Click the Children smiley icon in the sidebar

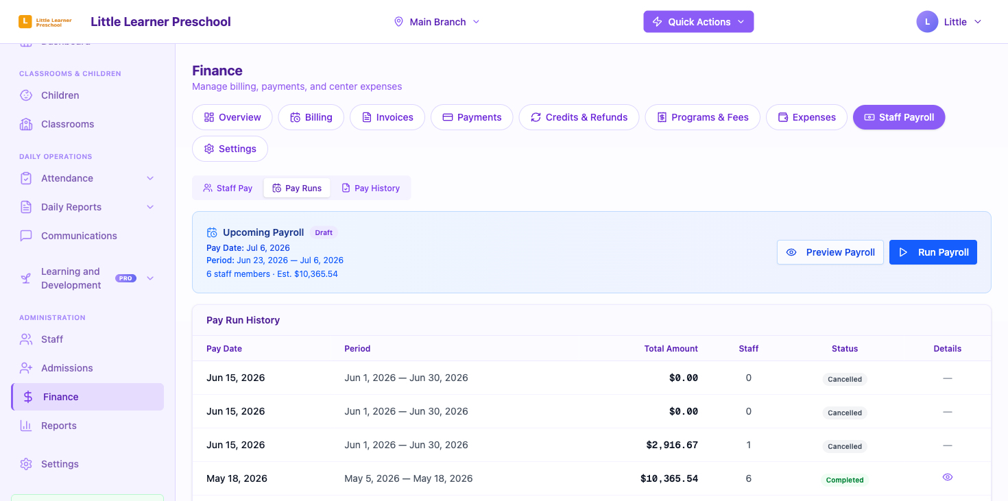tap(26, 95)
